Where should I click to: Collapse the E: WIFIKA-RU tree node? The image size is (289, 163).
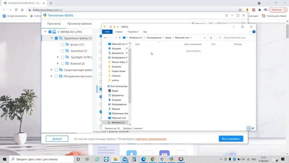(x=45, y=32)
